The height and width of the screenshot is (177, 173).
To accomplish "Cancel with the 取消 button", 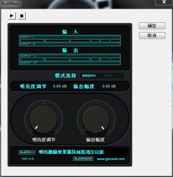I will pos(152,35).
